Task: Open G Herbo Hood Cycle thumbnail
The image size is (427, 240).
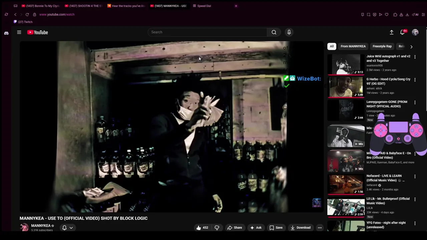Action: [x=346, y=87]
